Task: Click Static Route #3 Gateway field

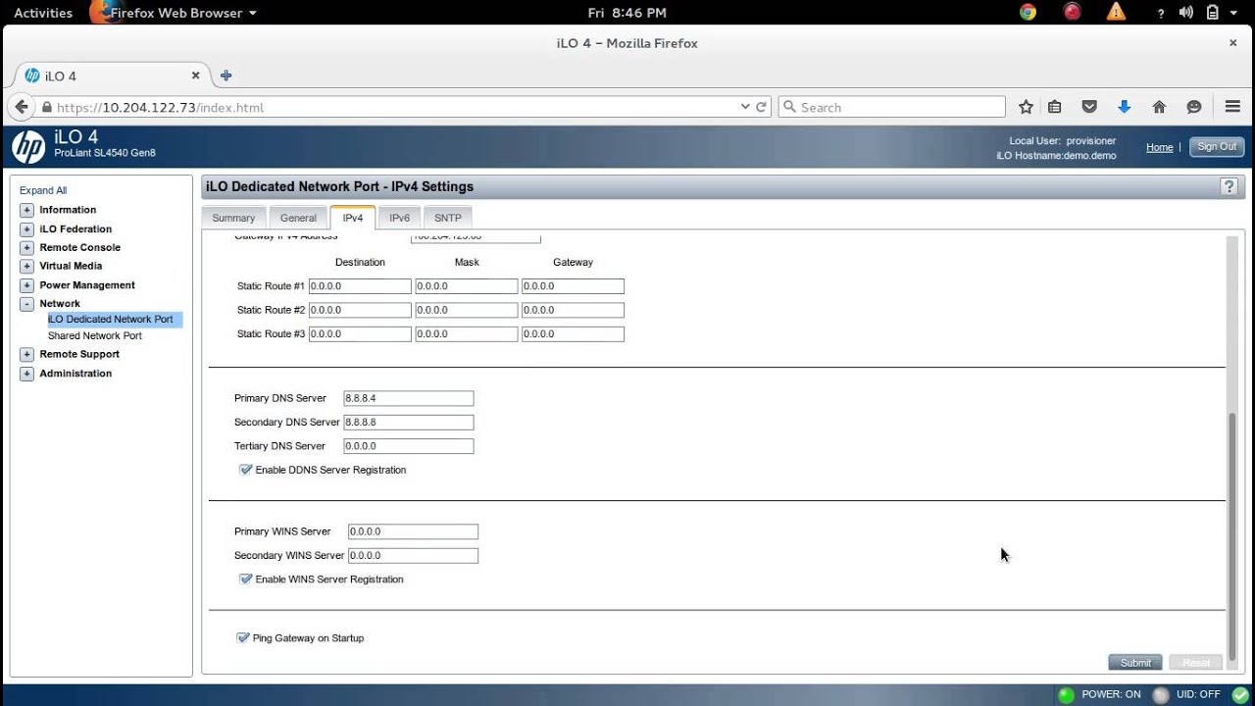Action: pos(573,334)
